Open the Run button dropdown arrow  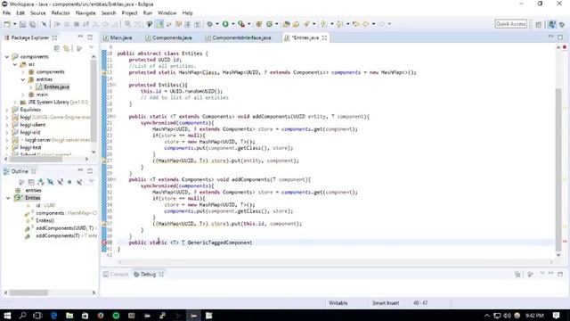click(232, 24)
